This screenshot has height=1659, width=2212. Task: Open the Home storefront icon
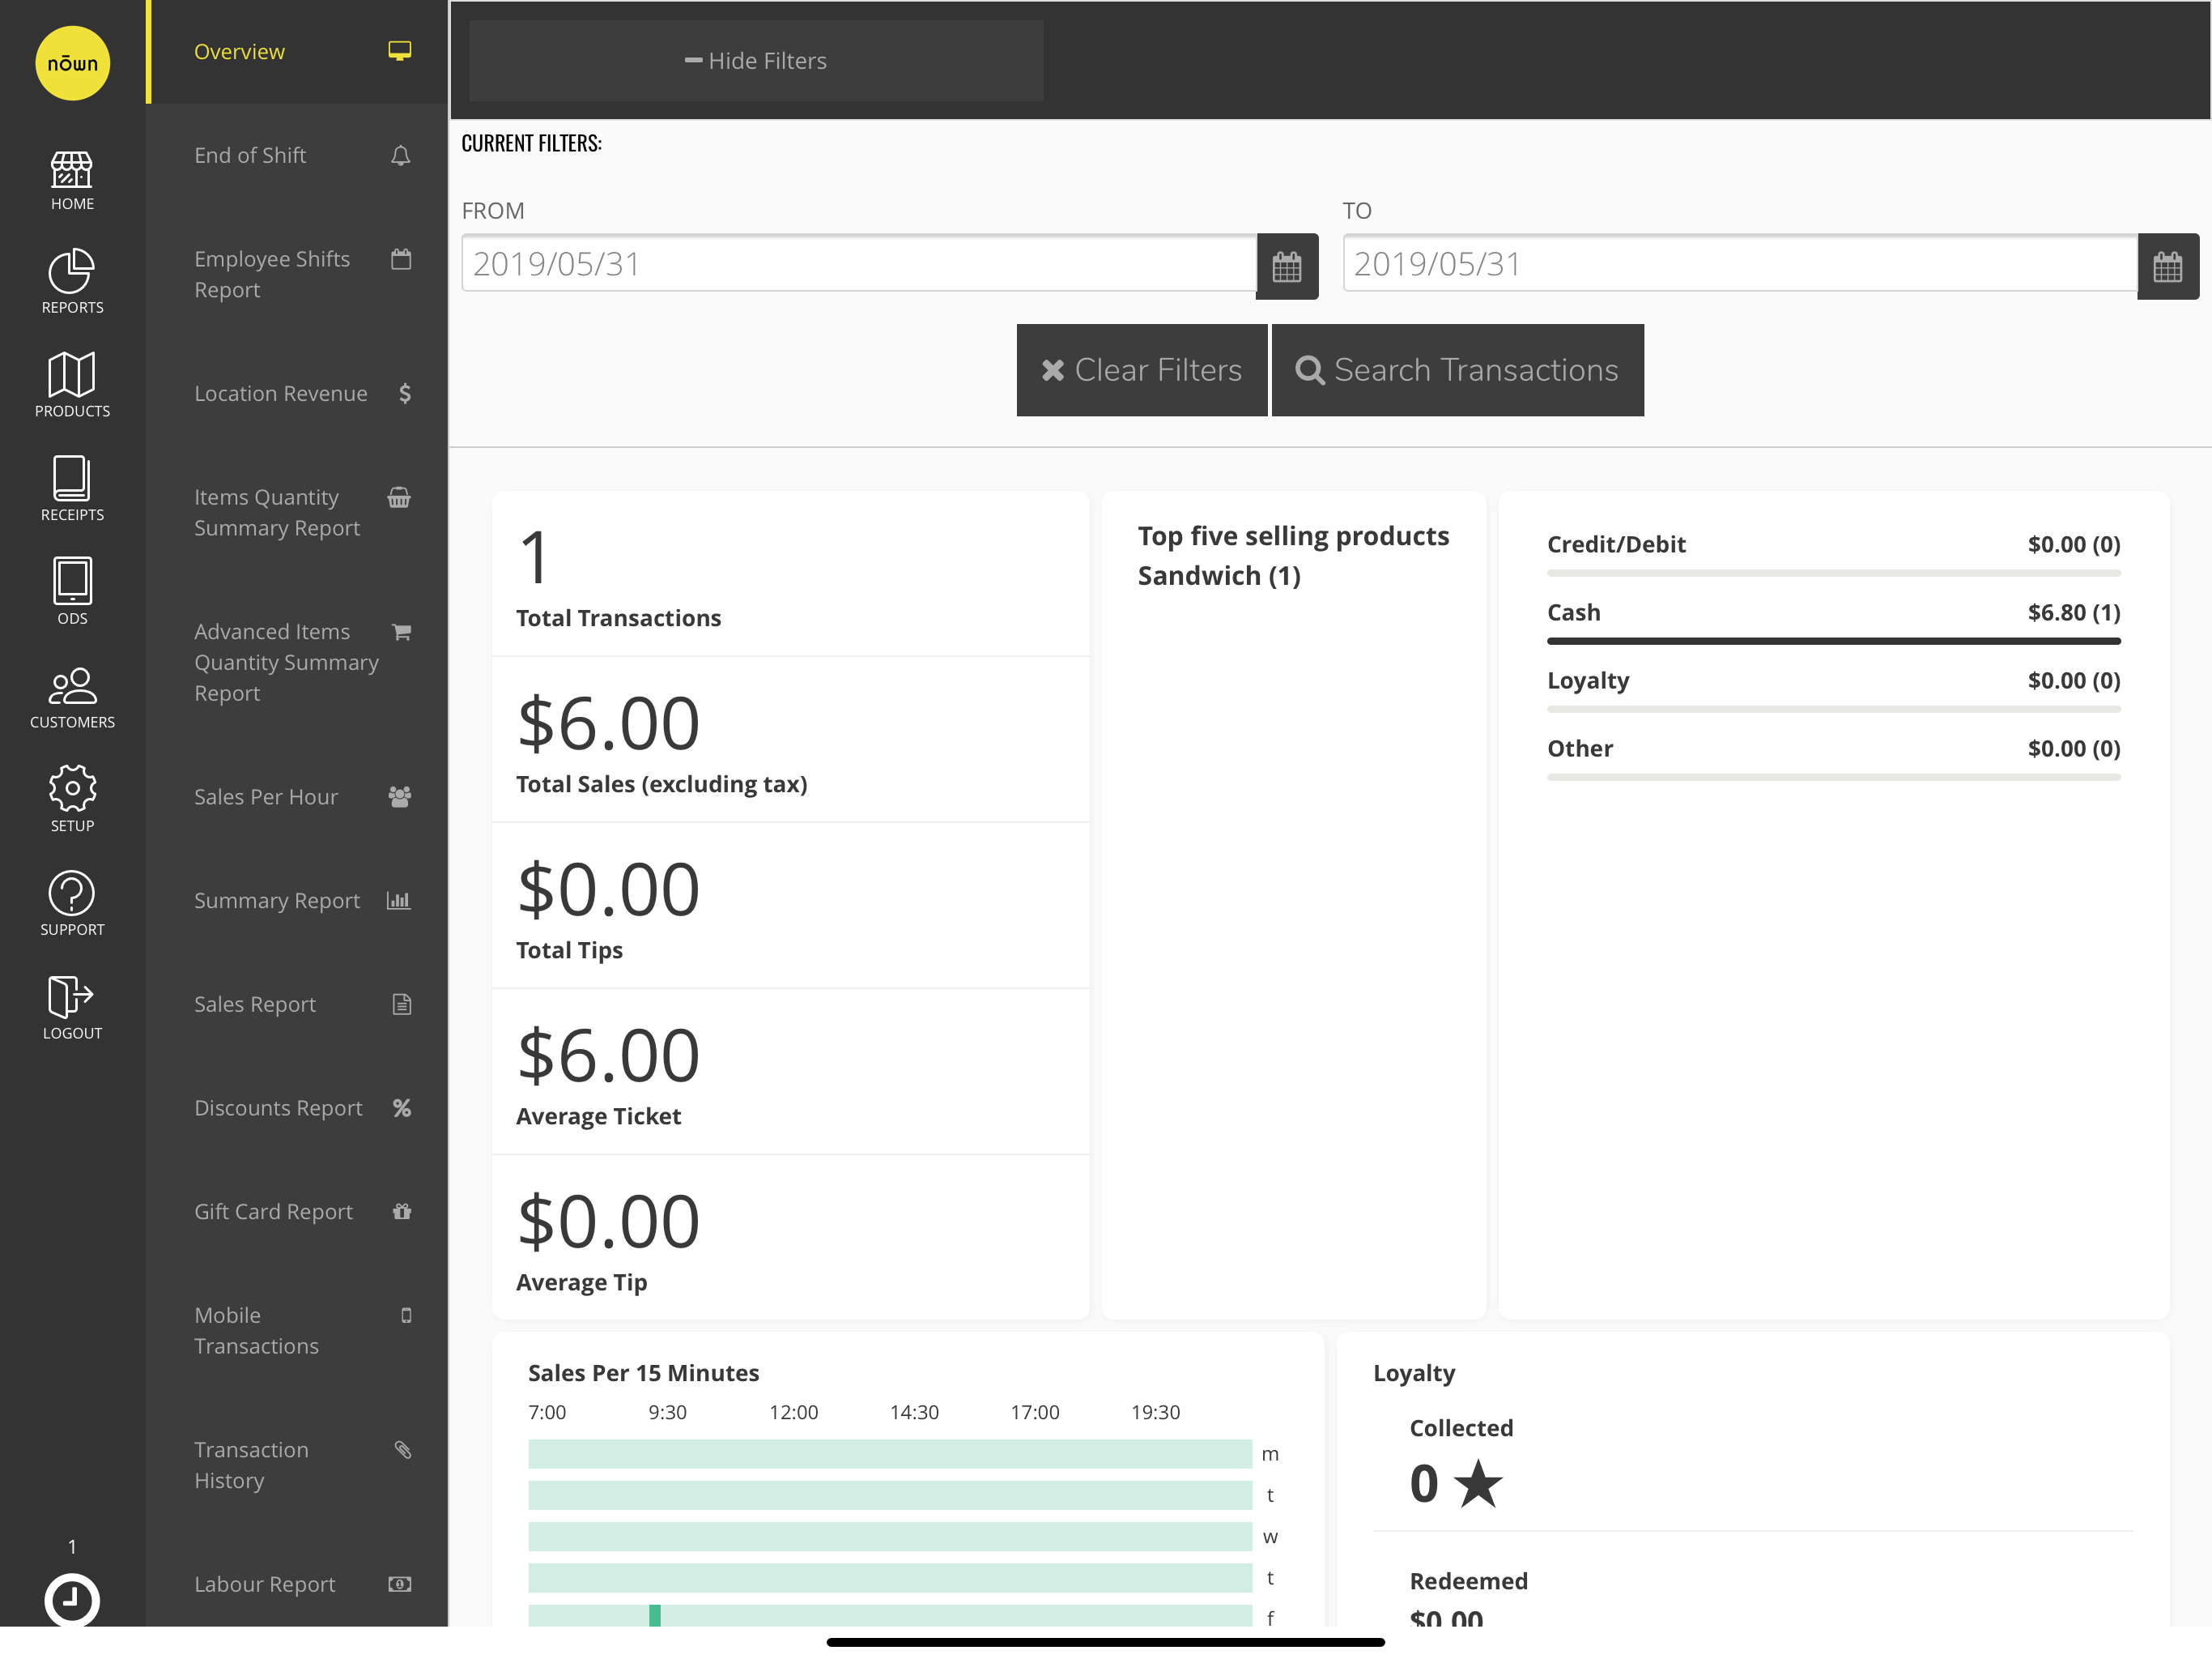[72, 170]
